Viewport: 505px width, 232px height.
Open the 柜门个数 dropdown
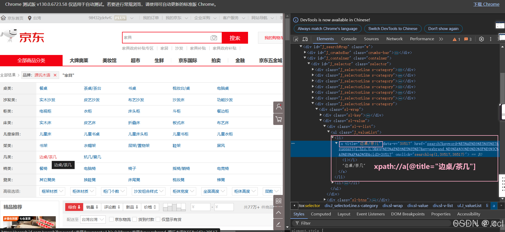coord(114,191)
